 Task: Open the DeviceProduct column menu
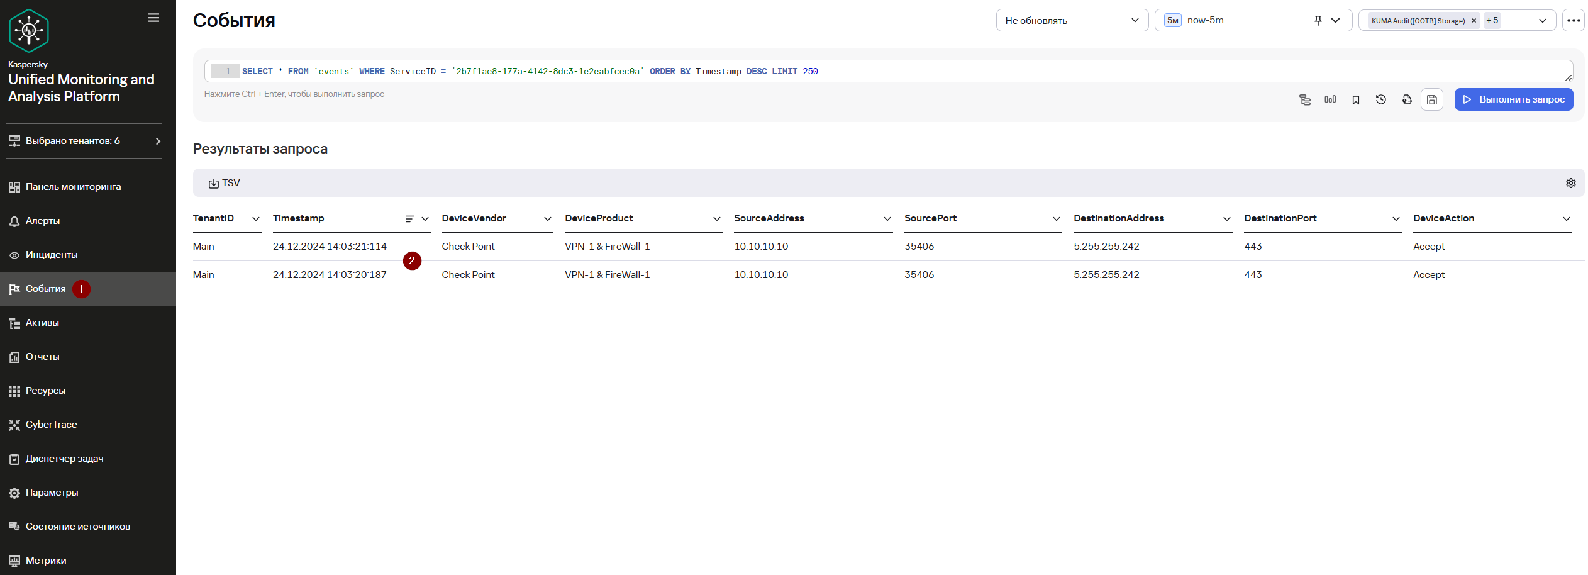(717, 219)
